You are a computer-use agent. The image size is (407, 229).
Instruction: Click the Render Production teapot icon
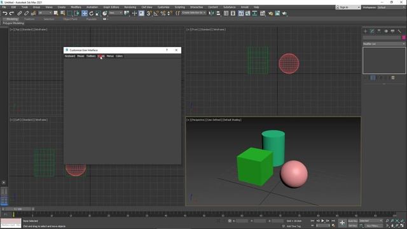(x=284, y=13)
